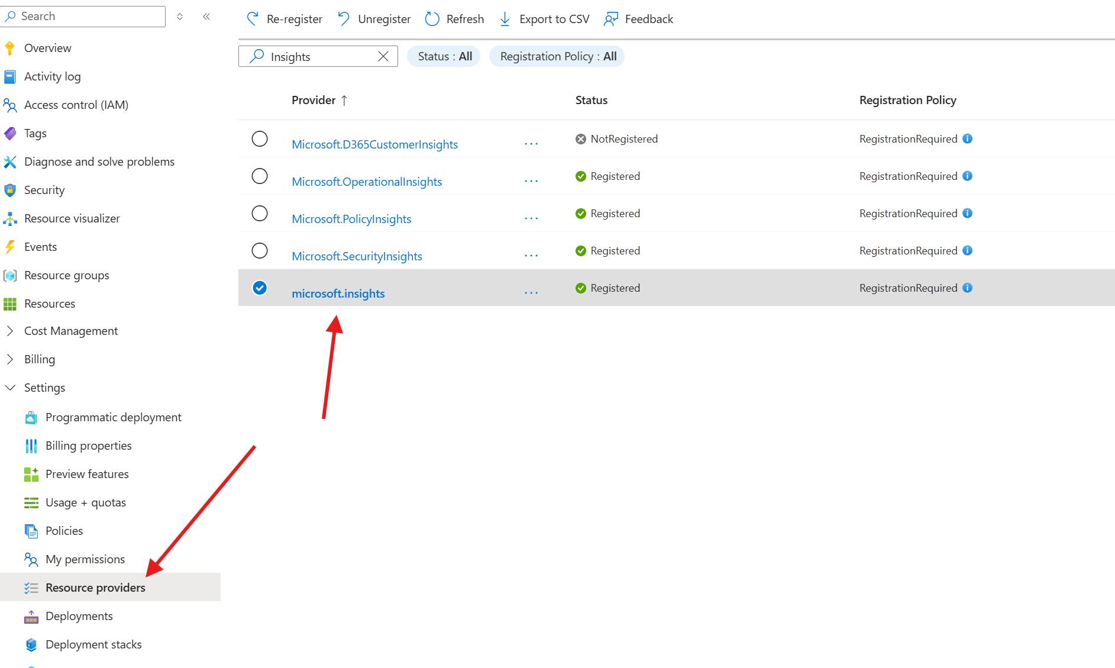Image resolution: width=1115 pixels, height=668 pixels.
Task: Click the Registration Policy column header
Action: pos(908,100)
